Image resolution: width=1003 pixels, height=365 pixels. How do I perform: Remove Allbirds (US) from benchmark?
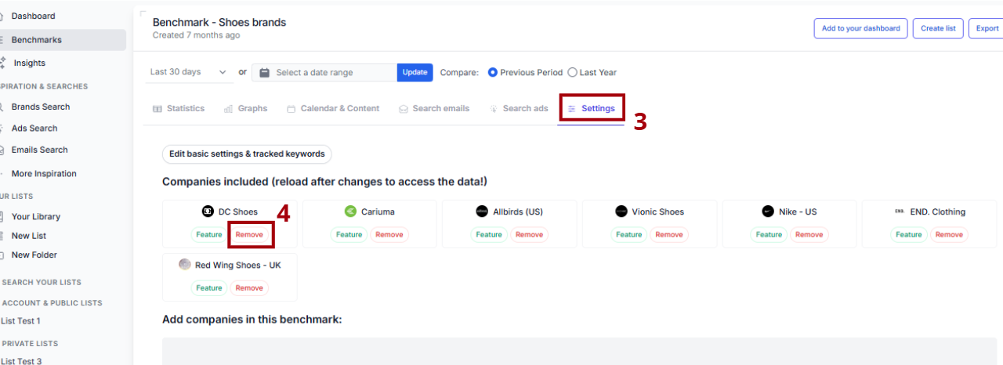(529, 234)
